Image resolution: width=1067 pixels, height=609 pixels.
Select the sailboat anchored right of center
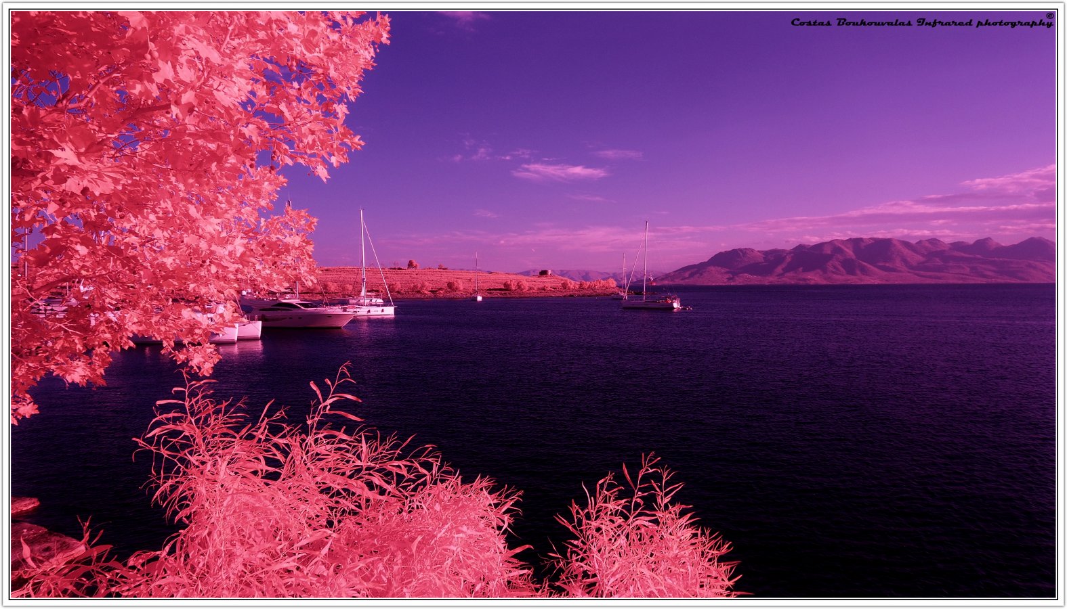(x=650, y=301)
